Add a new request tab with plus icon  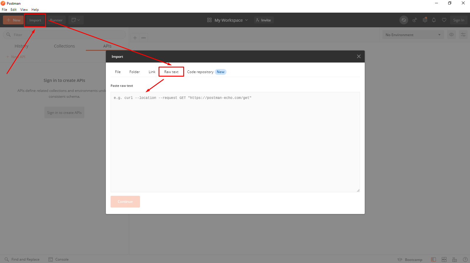pos(135,38)
